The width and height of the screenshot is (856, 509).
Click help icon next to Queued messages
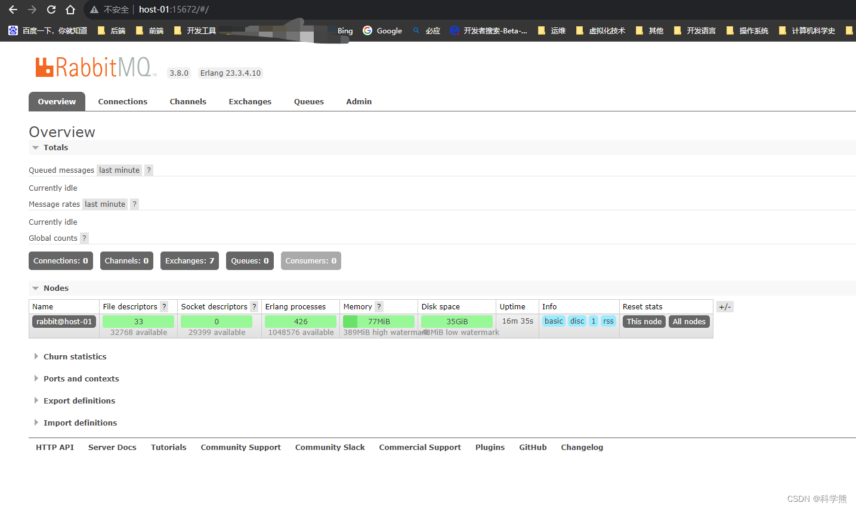pos(149,170)
